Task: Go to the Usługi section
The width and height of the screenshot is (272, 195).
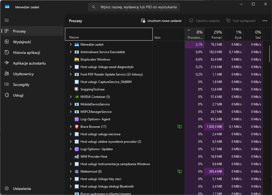Action: click(x=18, y=95)
